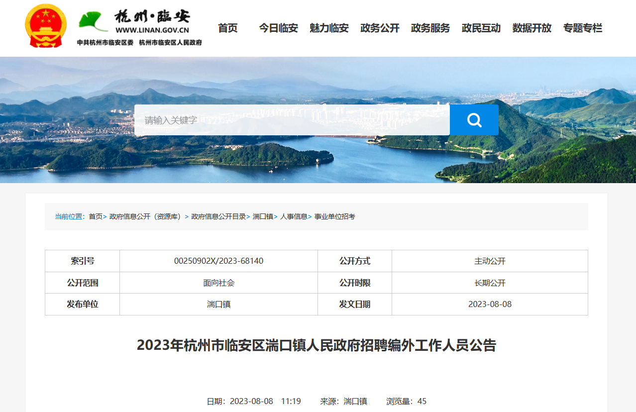Go to 政府信息公开目录 breadcrumb link
The image size is (636, 412).
218,217
